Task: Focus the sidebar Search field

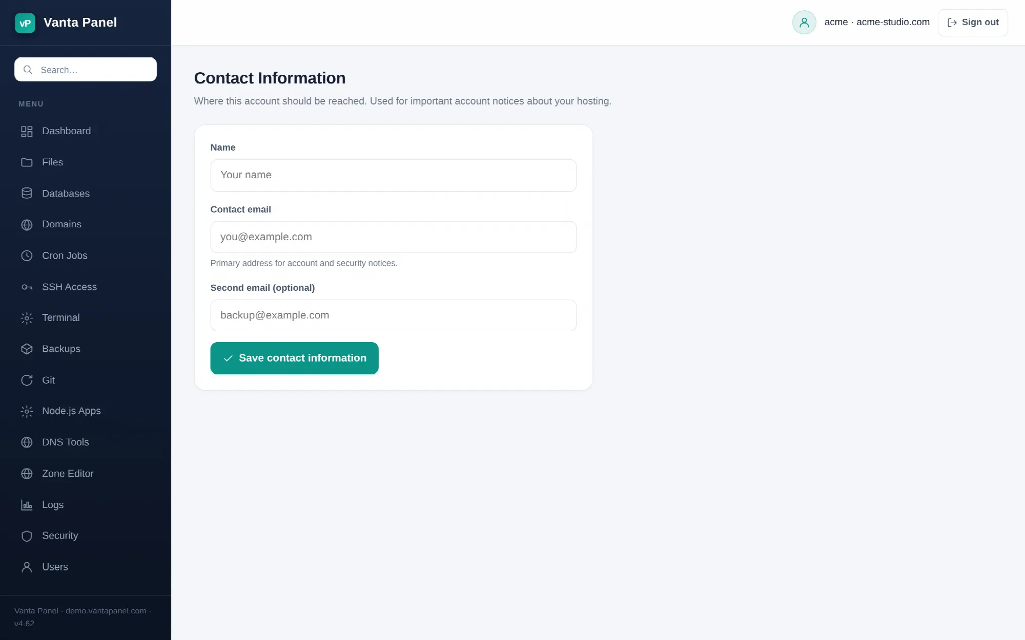Action: [86, 70]
